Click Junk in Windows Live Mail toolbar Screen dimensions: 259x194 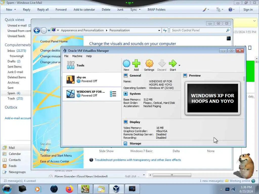pyautogui.click(x=120, y=10)
